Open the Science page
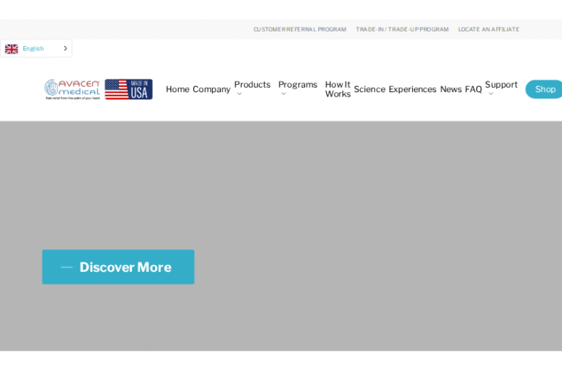 [369, 89]
